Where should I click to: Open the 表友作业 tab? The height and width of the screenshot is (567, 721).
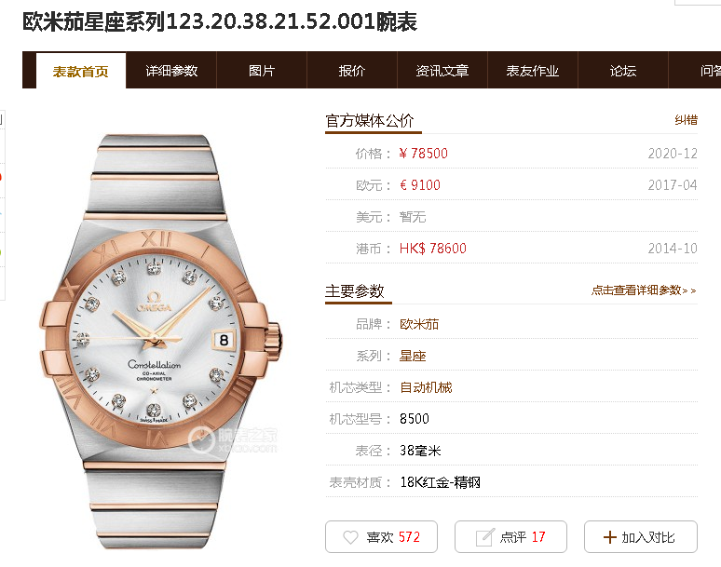(x=533, y=71)
